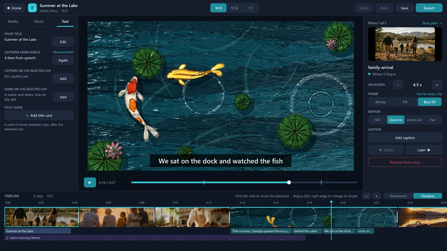Open the Text tab
Screen dimensions: 447x251
pos(65,21)
